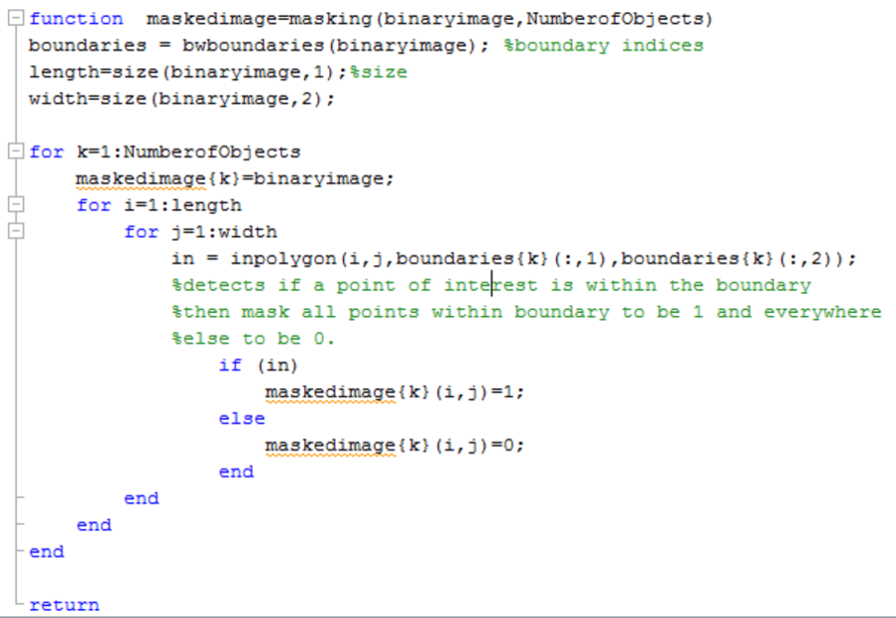Click the else keyword in the if block
This screenshot has height=618, width=896.
point(241,418)
